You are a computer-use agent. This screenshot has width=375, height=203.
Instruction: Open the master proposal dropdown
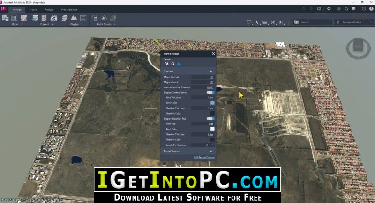click(313, 22)
